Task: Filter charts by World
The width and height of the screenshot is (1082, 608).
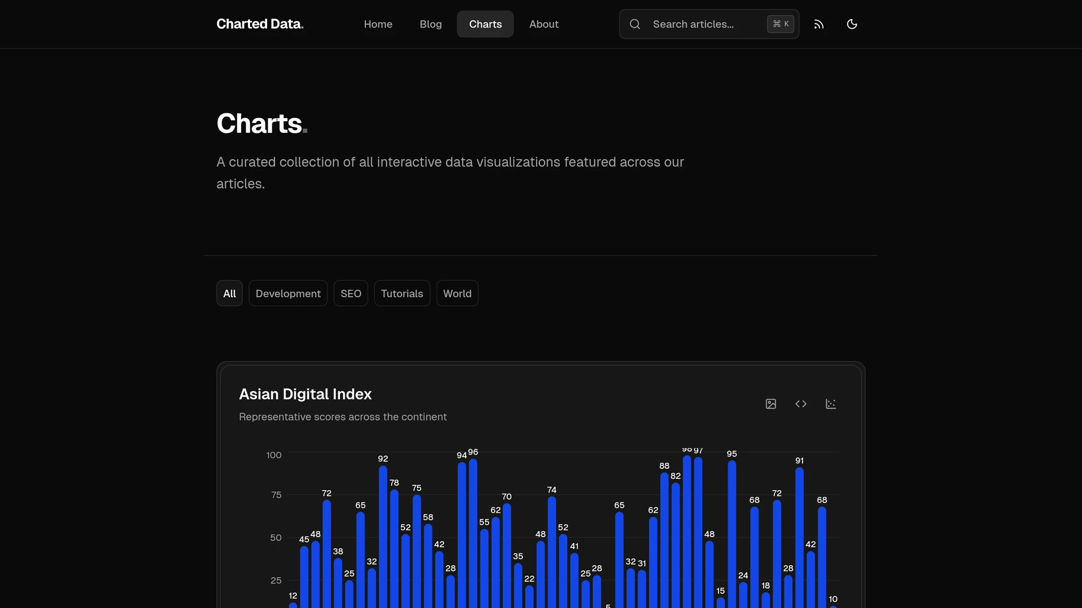Action: [x=457, y=293]
